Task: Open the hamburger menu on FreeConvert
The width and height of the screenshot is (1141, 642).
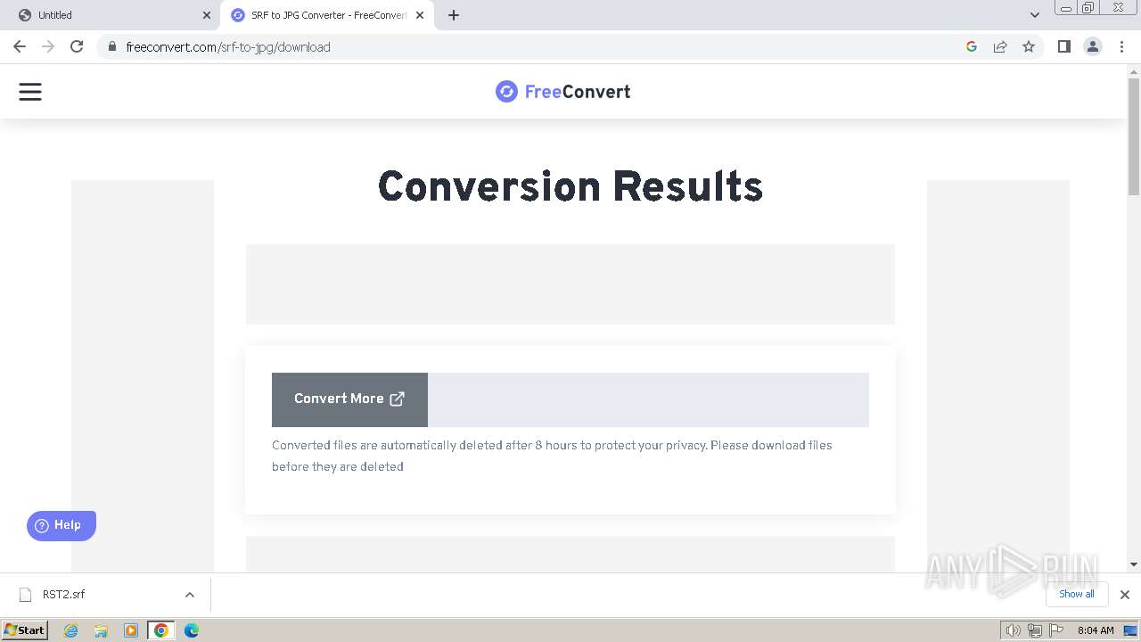Action: [30, 92]
